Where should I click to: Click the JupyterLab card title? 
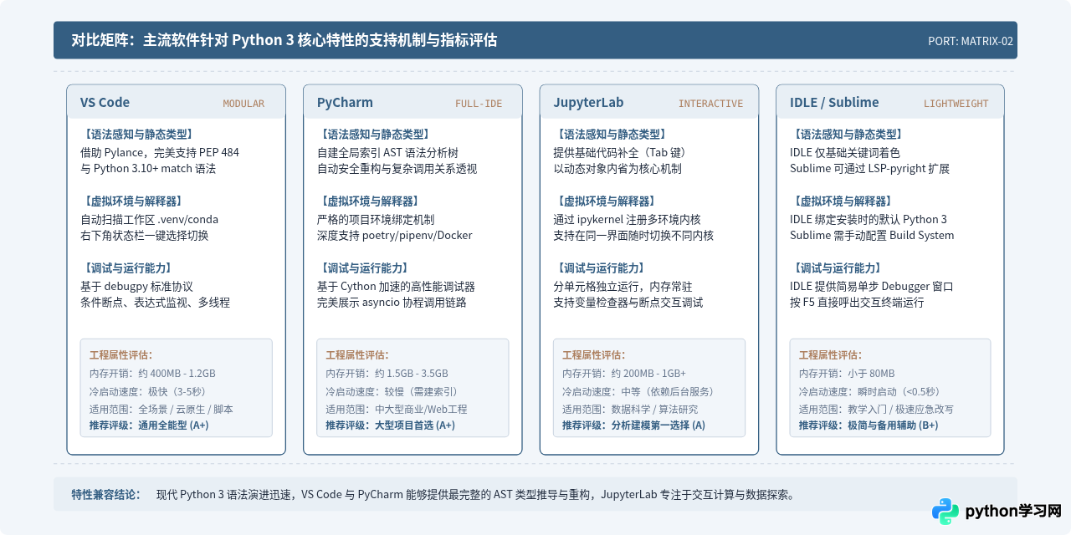click(x=588, y=103)
